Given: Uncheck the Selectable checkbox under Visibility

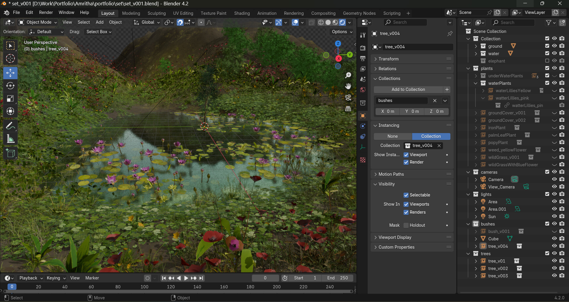Looking at the screenshot, I should click(x=406, y=195).
